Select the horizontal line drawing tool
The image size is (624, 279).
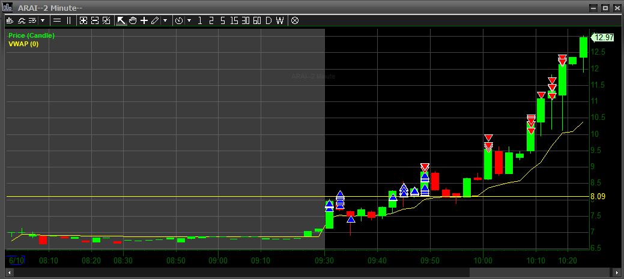click(x=57, y=20)
